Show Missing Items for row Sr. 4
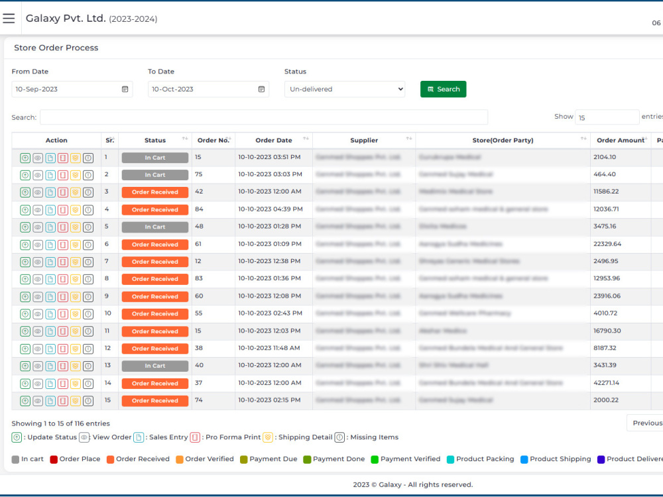 tap(88, 209)
